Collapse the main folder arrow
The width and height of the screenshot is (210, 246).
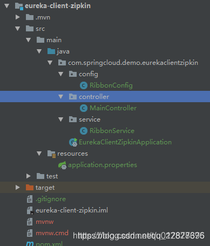coord(29,40)
